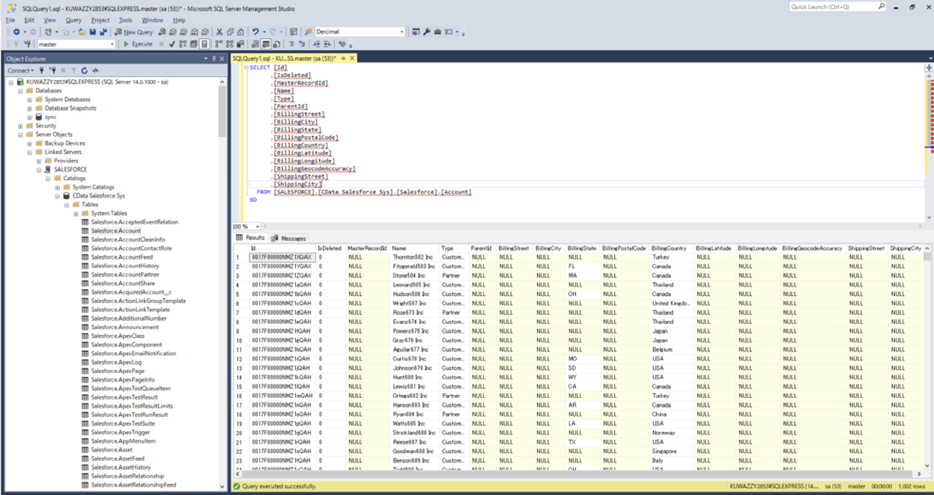Collapse the Databases tree node
Viewport: 934px width, 495px height.
[x=20, y=90]
